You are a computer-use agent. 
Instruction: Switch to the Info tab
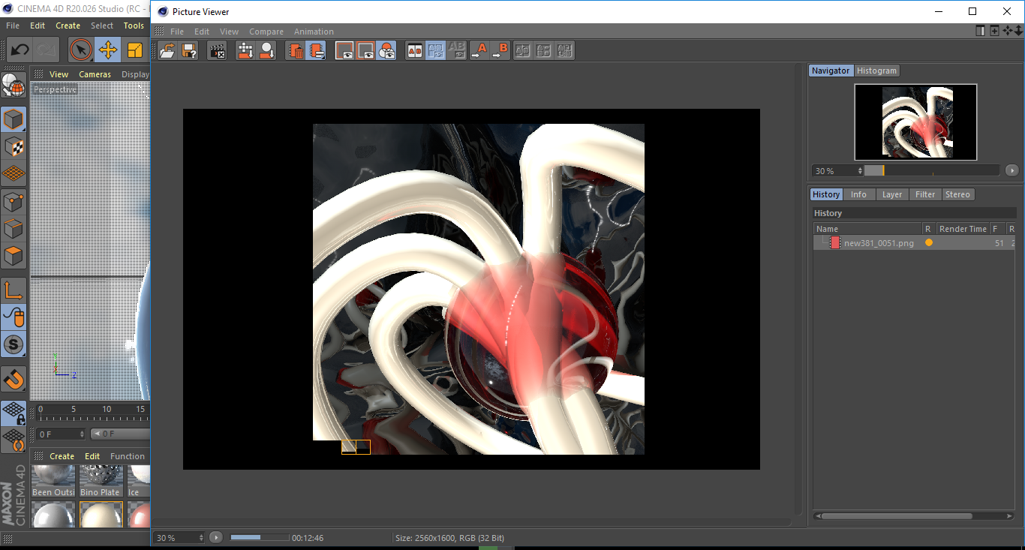(x=858, y=194)
